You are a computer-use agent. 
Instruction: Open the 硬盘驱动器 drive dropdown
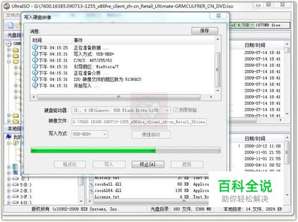coord(168,110)
